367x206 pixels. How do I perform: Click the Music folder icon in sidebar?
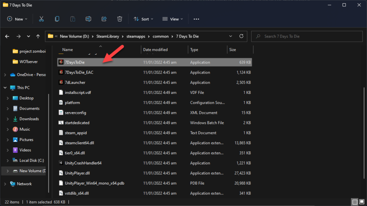tap(15, 129)
